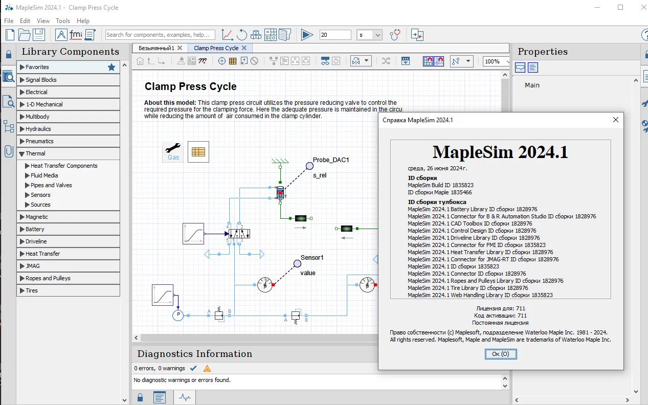Click the show simulation results plot icon
Image resolution: width=648 pixels, height=405 pixels.
tap(227, 35)
